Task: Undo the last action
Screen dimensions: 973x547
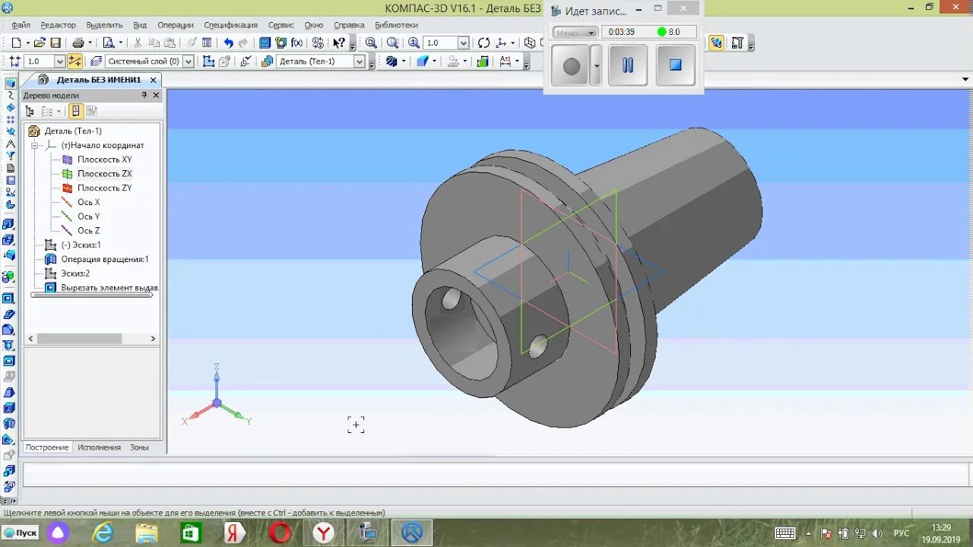Action: tap(228, 43)
